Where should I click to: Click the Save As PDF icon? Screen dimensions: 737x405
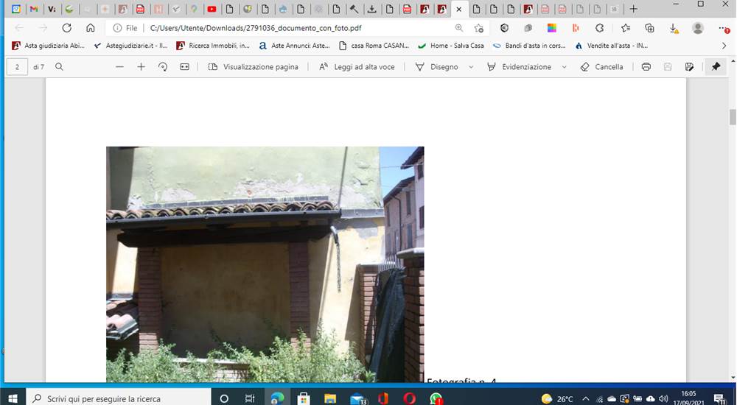click(690, 67)
